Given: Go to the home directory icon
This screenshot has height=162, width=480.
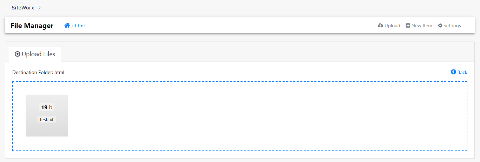Looking at the screenshot, I should 67,25.
